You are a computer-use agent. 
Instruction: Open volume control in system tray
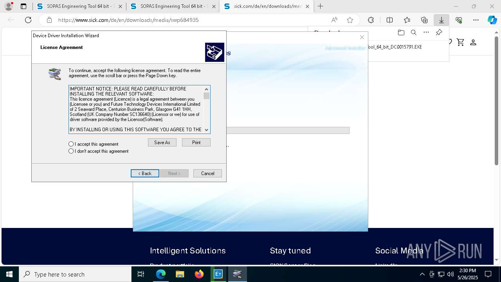click(450, 274)
